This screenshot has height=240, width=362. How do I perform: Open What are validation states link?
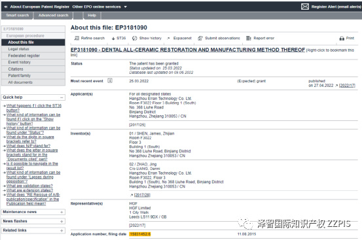point(29,186)
